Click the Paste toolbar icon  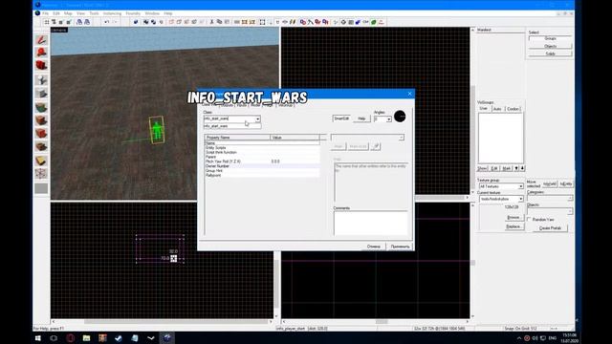click(x=227, y=22)
